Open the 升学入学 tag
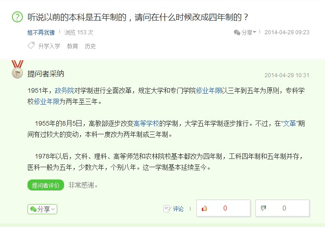This screenshot has height=227, width=325. pyautogui.click(x=49, y=46)
